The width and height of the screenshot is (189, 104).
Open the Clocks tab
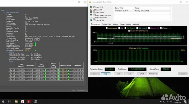pyautogui.click(x=122, y=24)
